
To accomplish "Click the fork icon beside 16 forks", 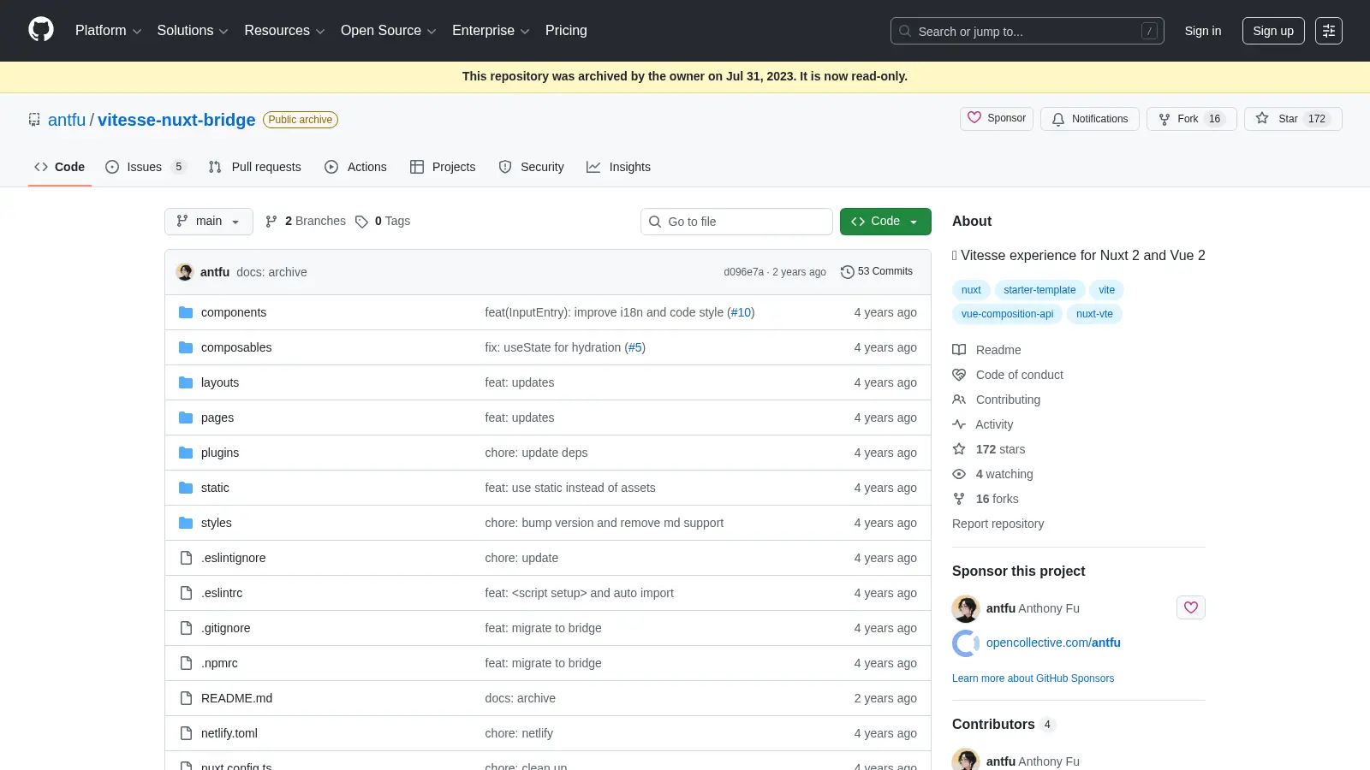I will coord(959,499).
